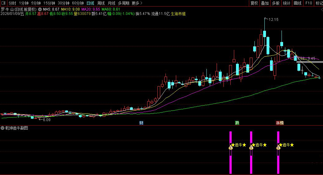The height and width of the screenshot is (175, 323).
Task: Open the 画线 drawing tools
Action: [297, 3]
